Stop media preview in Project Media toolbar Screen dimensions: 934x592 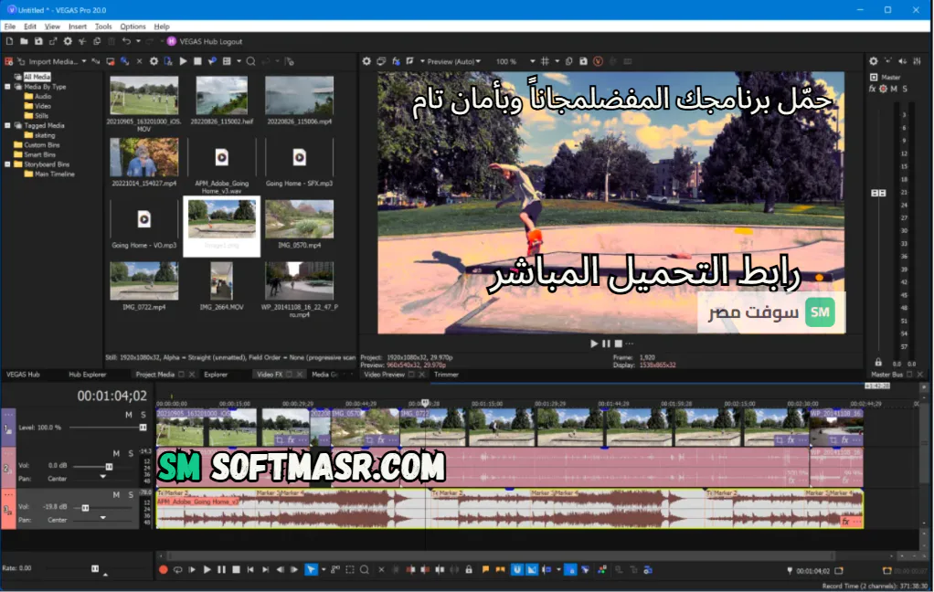click(197, 61)
